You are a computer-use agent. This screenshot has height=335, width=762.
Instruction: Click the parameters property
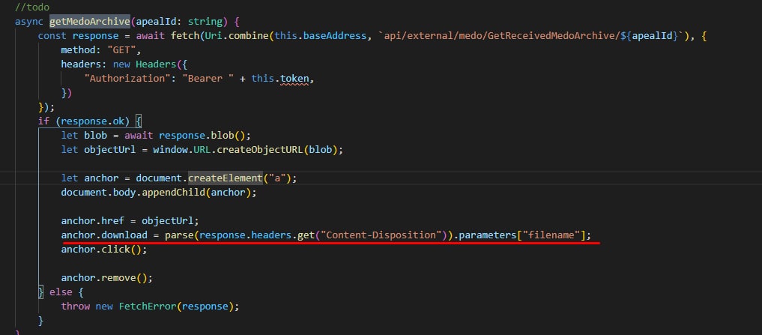click(486, 235)
